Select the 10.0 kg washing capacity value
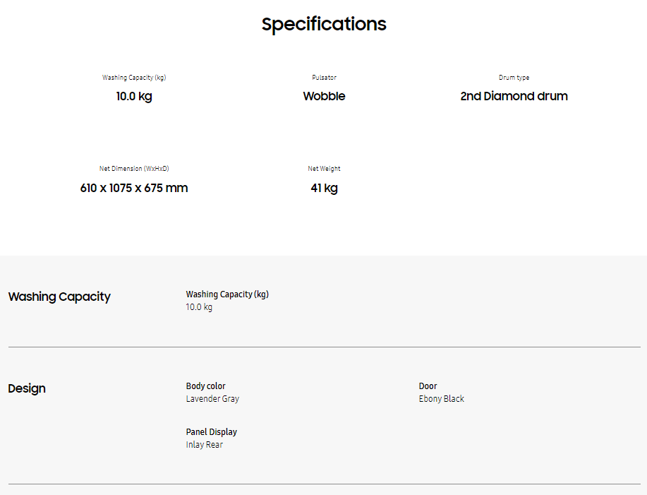 click(x=134, y=96)
